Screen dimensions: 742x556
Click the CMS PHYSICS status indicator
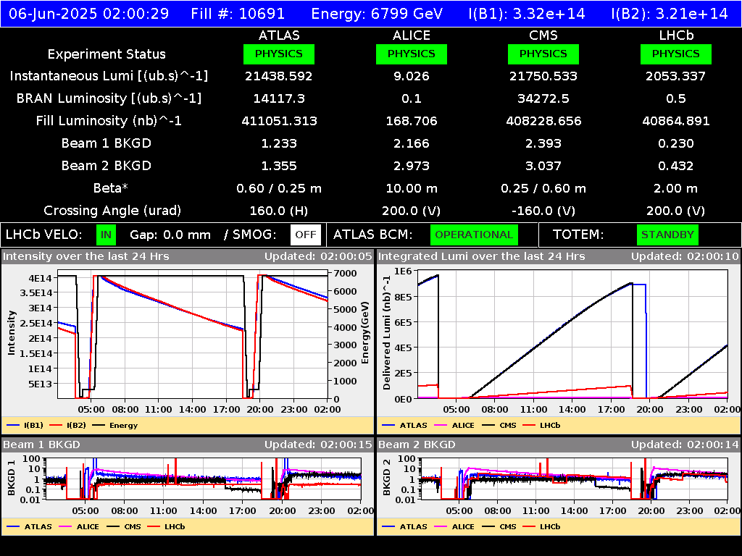[x=543, y=54]
